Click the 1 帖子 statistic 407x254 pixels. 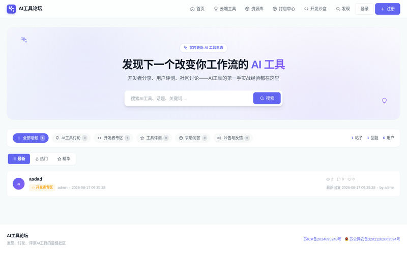point(357,138)
